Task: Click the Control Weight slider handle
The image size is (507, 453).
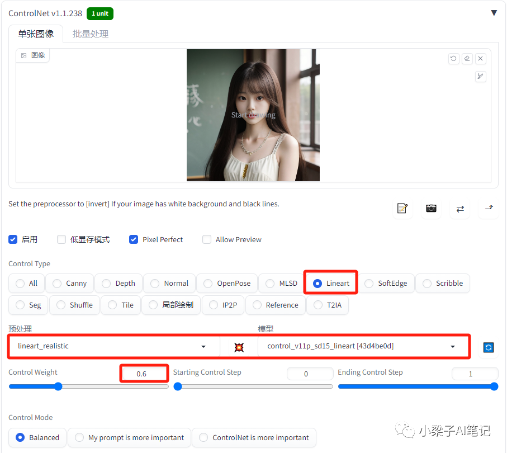Action: 58,386
